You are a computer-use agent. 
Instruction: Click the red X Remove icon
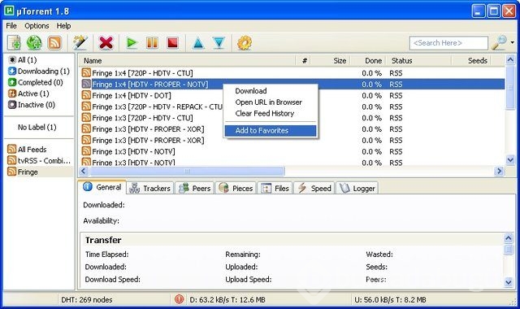click(106, 43)
